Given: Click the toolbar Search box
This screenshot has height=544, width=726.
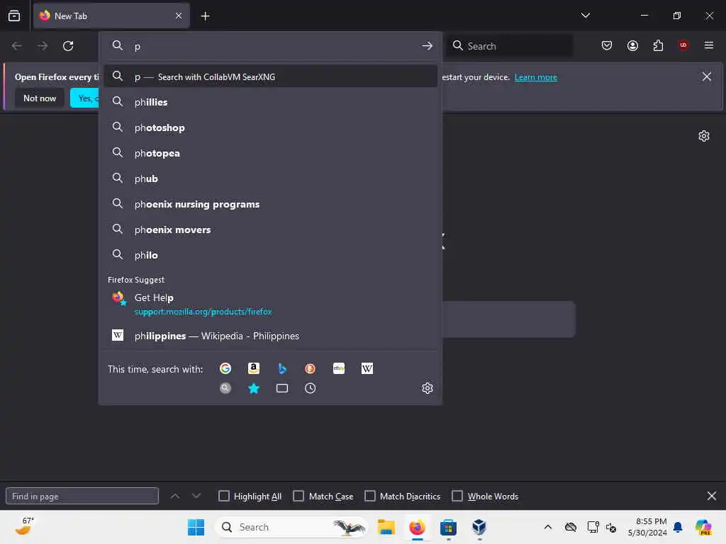Looking at the screenshot, I should [509, 46].
